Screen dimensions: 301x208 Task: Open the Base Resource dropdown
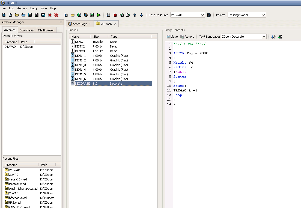[187, 15]
